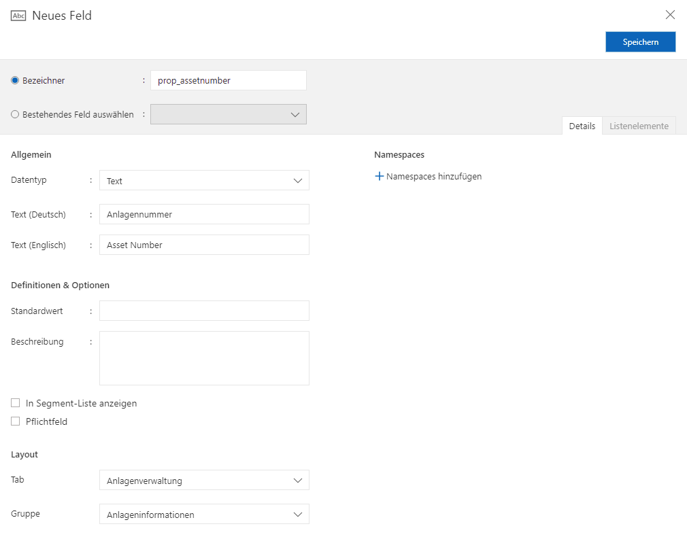Click the Beschreibung text area
Screen dimensions: 687x537
coord(204,357)
